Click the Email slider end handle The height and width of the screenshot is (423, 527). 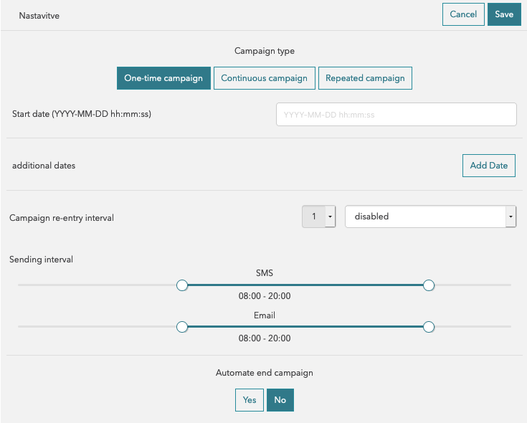tap(429, 327)
